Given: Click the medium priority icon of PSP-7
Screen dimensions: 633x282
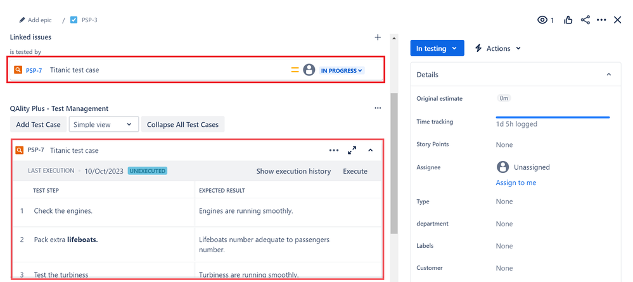Looking at the screenshot, I should pyautogui.click(x=295, y=70).
